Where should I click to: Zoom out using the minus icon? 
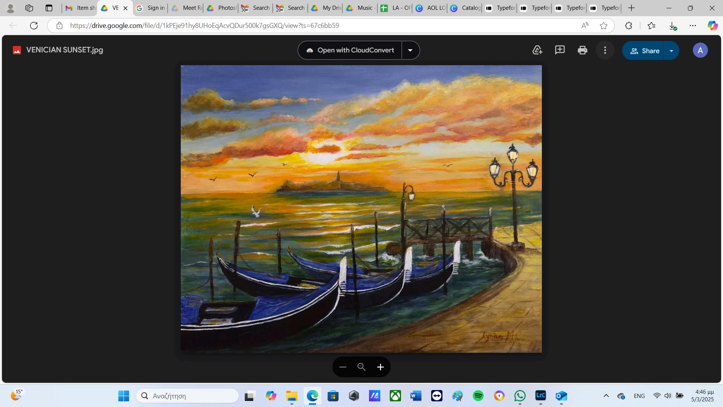343,367
